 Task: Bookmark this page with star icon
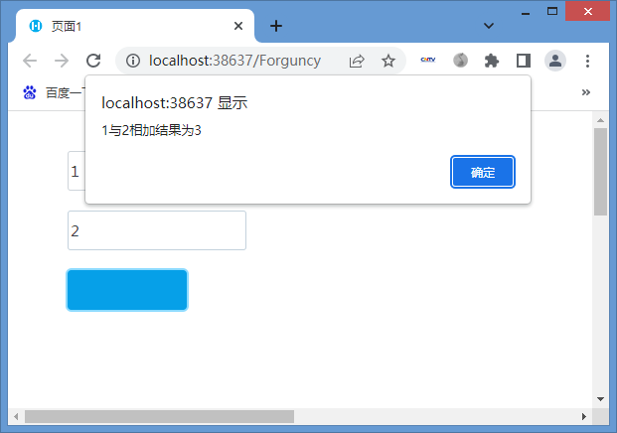(x=388, y=61)
